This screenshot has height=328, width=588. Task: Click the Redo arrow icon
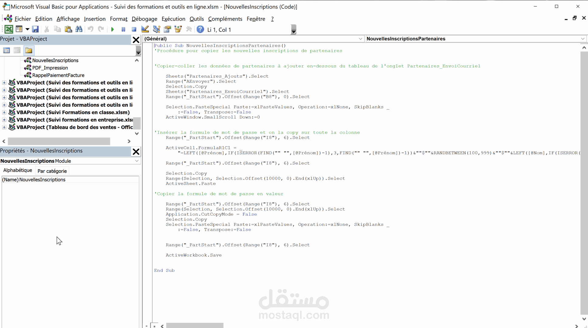coord(101,29)
